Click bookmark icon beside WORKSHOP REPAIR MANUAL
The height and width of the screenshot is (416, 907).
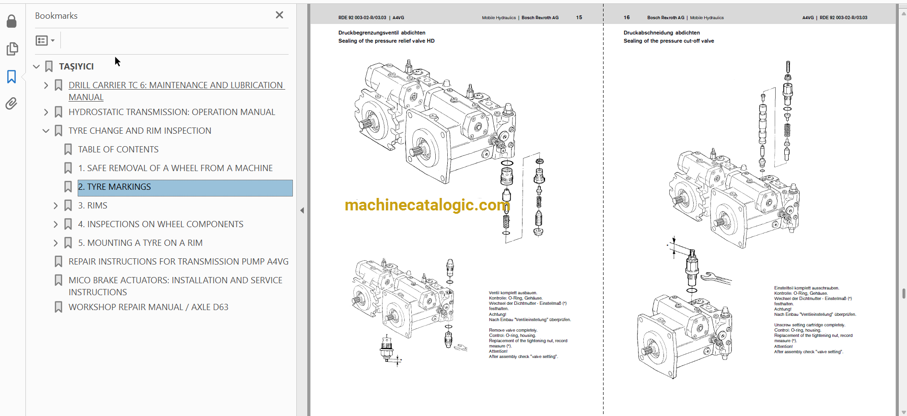(x=58, y=307)
